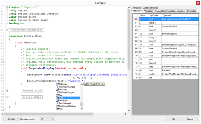The height and width of the screenshot is (124, 201).
Task: Click the ldstr opcode in selected row 00
Action: [x=155, y=19]
